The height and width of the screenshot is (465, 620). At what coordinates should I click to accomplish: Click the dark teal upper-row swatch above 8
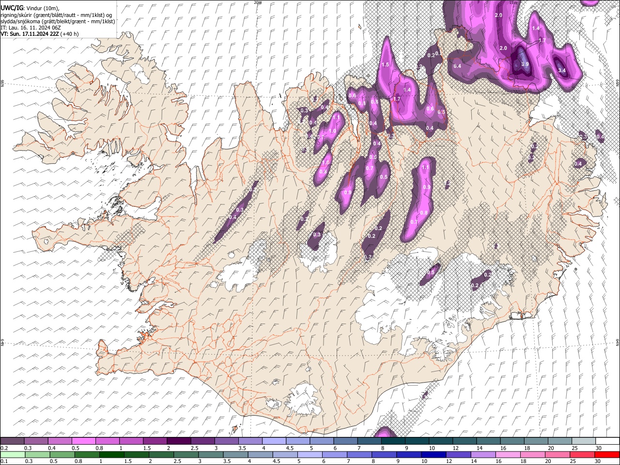click(x=393, y=441)
